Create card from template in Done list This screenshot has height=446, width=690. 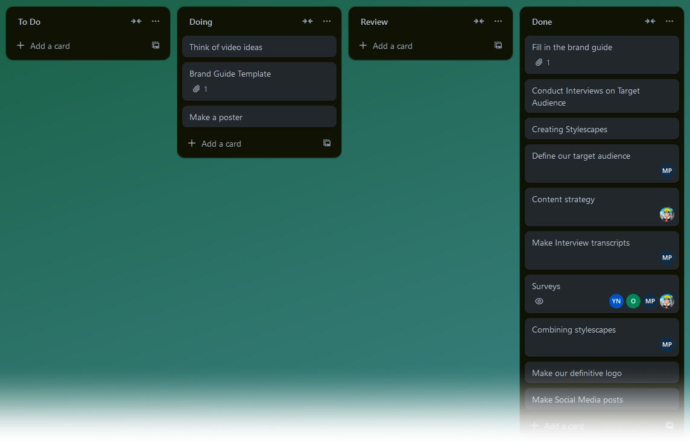point(669,425)
